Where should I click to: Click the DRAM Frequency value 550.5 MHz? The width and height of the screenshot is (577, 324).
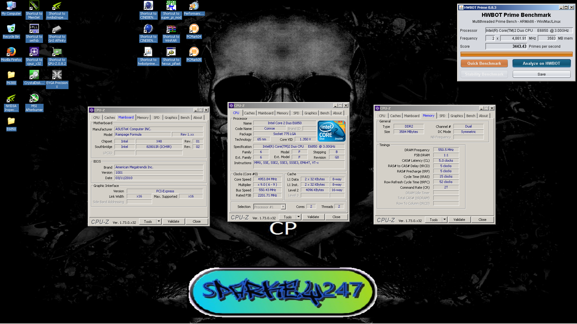(x=446, y=150)
